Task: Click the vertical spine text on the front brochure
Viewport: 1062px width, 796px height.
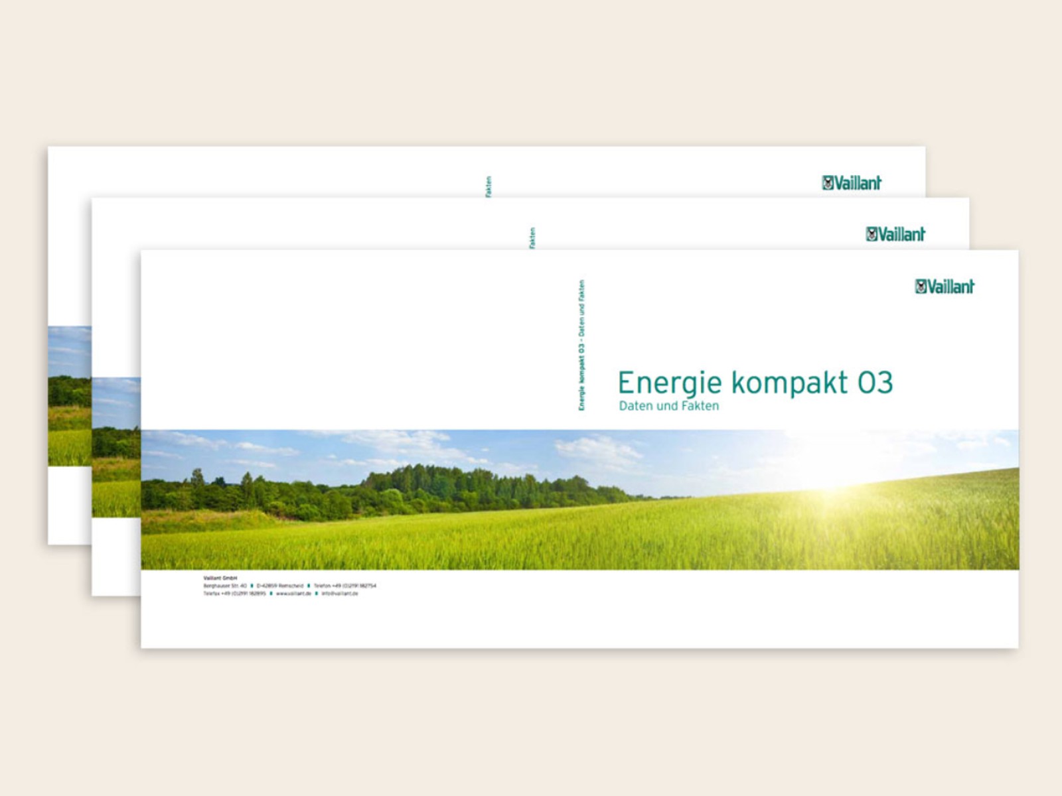Action: point(581,345)
